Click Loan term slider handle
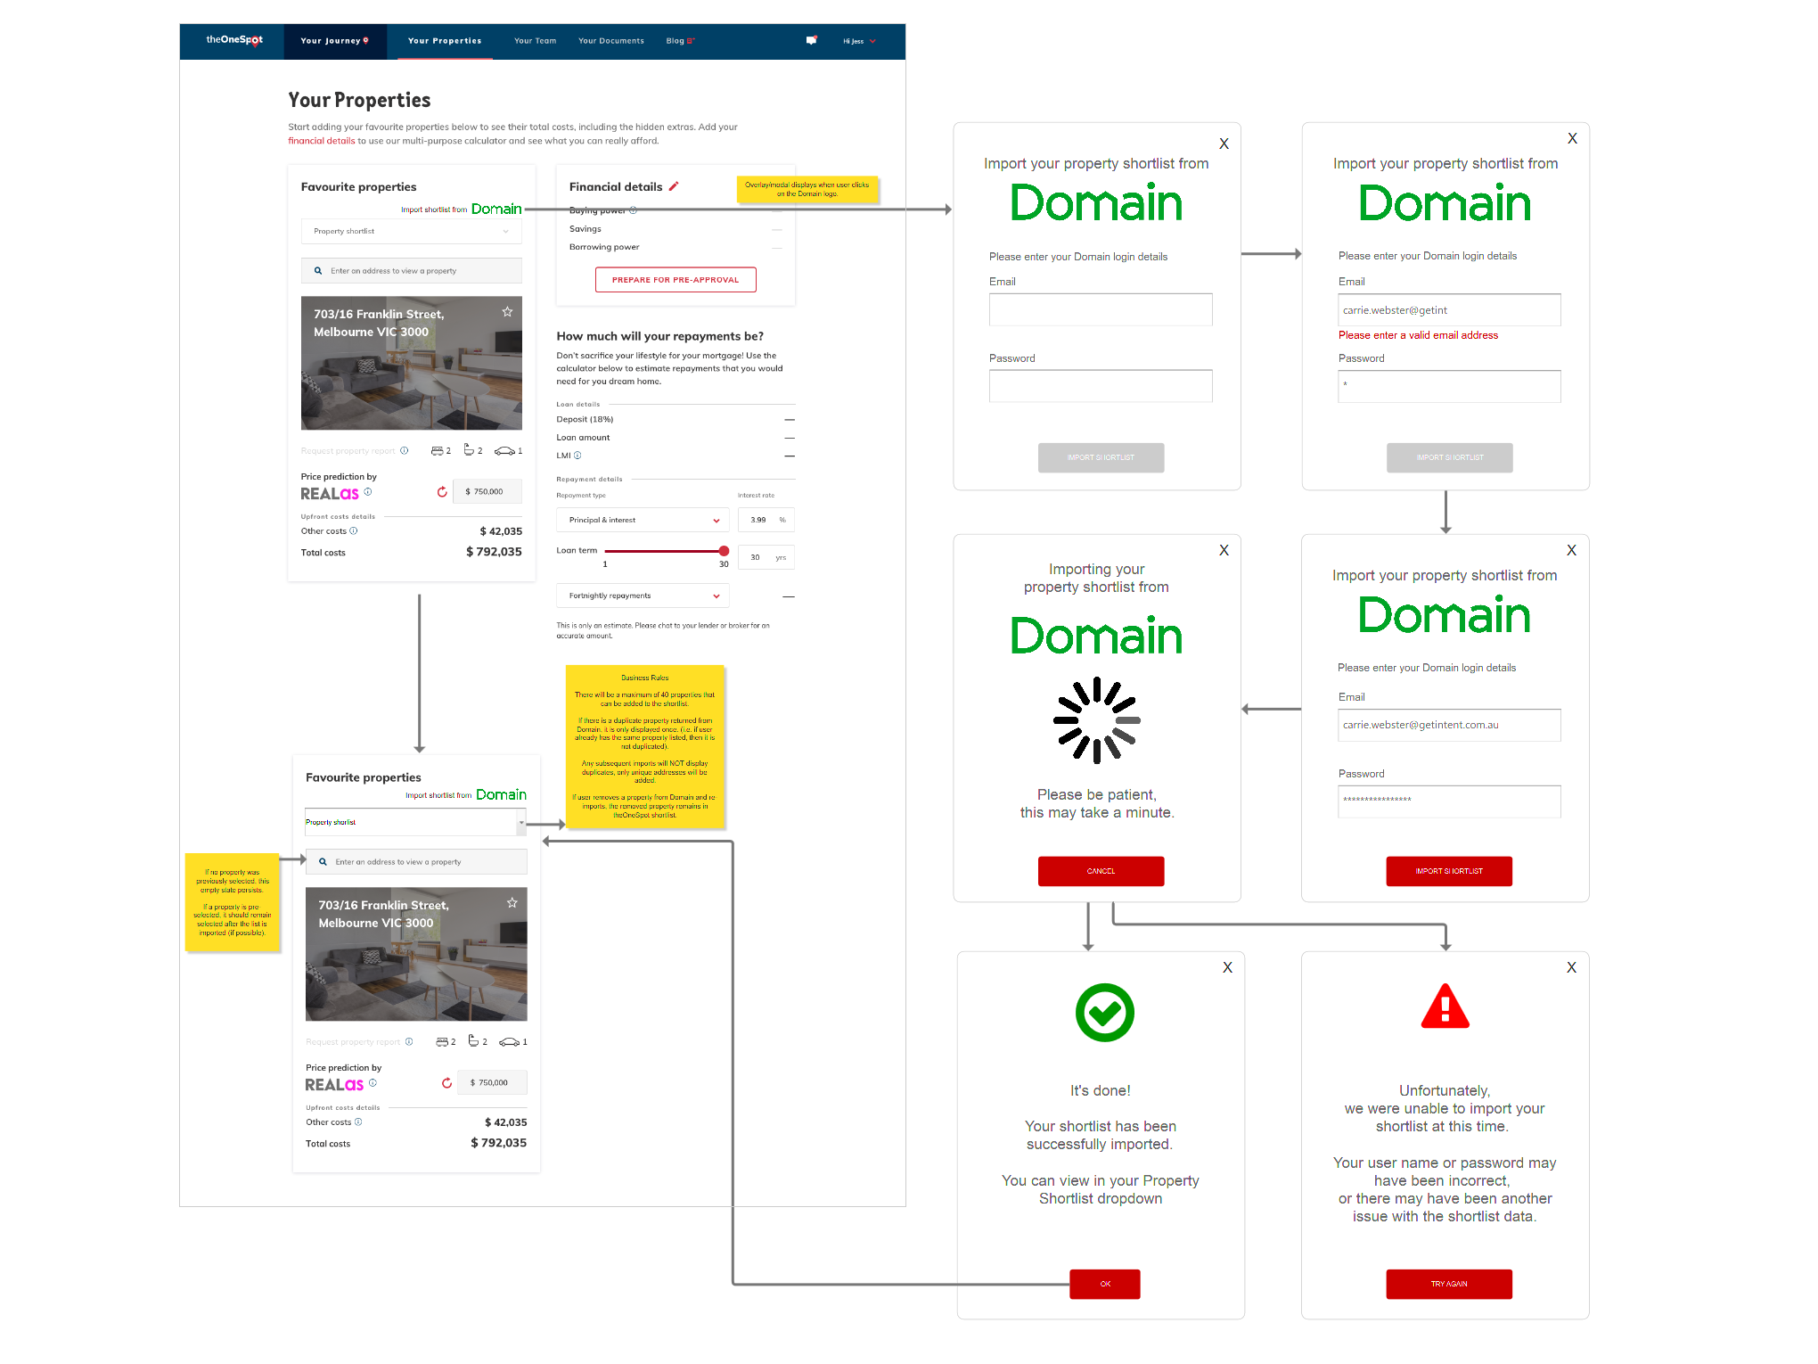 (x=724, y=551)
